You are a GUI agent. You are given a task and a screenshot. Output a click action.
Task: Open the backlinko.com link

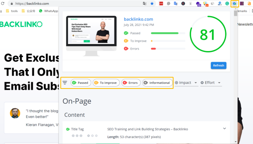pyautogui.click(x=139, y=19)
